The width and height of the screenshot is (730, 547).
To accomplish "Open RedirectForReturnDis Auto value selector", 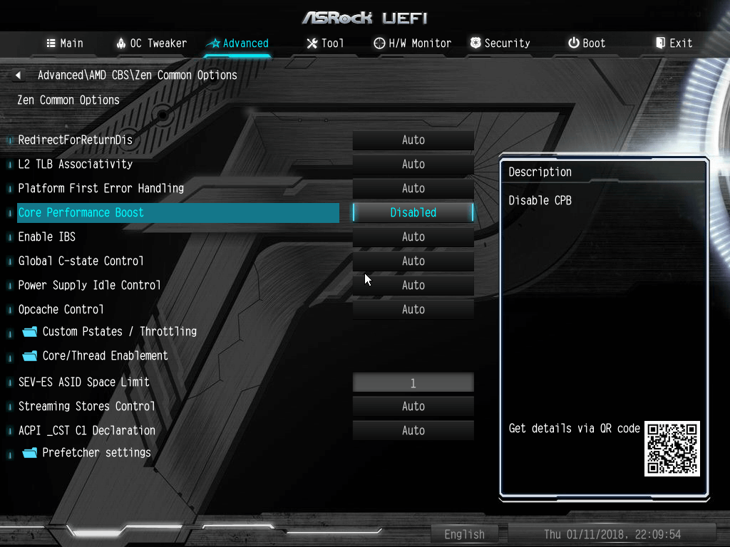I will 413,140.
